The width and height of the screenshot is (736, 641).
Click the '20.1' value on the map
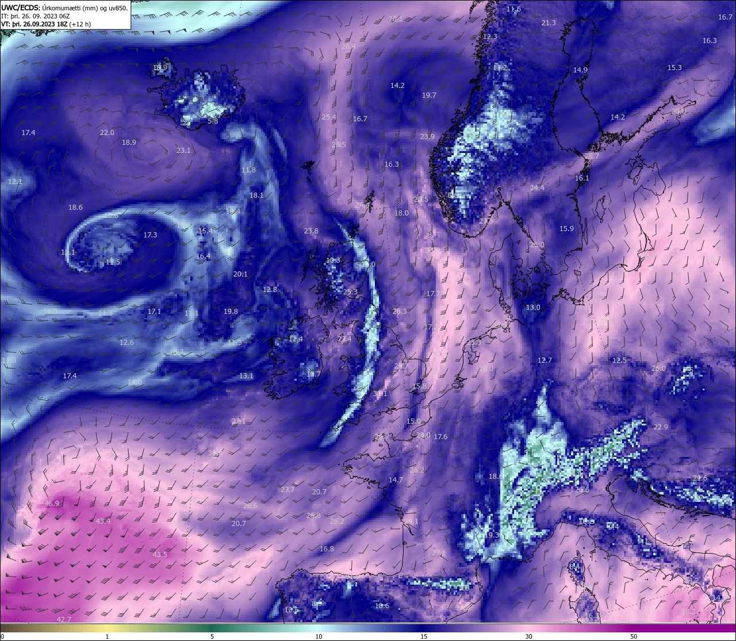click(x=240, y=274)
